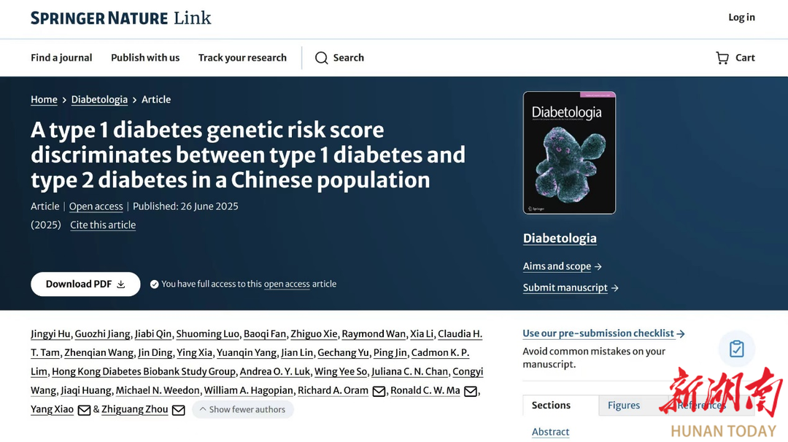
Task: Open the shopping Cart icon
Action: tap(722, 58)
